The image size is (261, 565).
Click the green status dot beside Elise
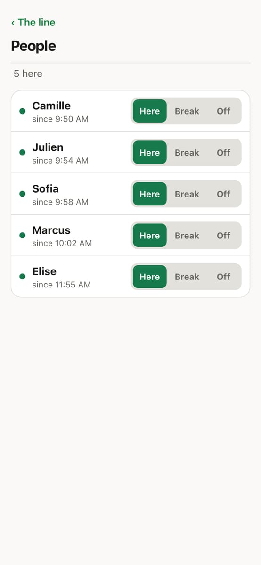tap(22, 277)
